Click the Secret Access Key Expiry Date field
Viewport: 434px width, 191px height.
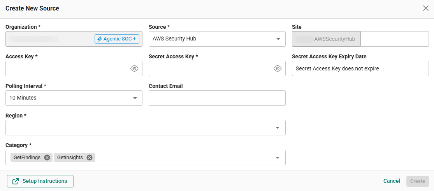(360, 68)
